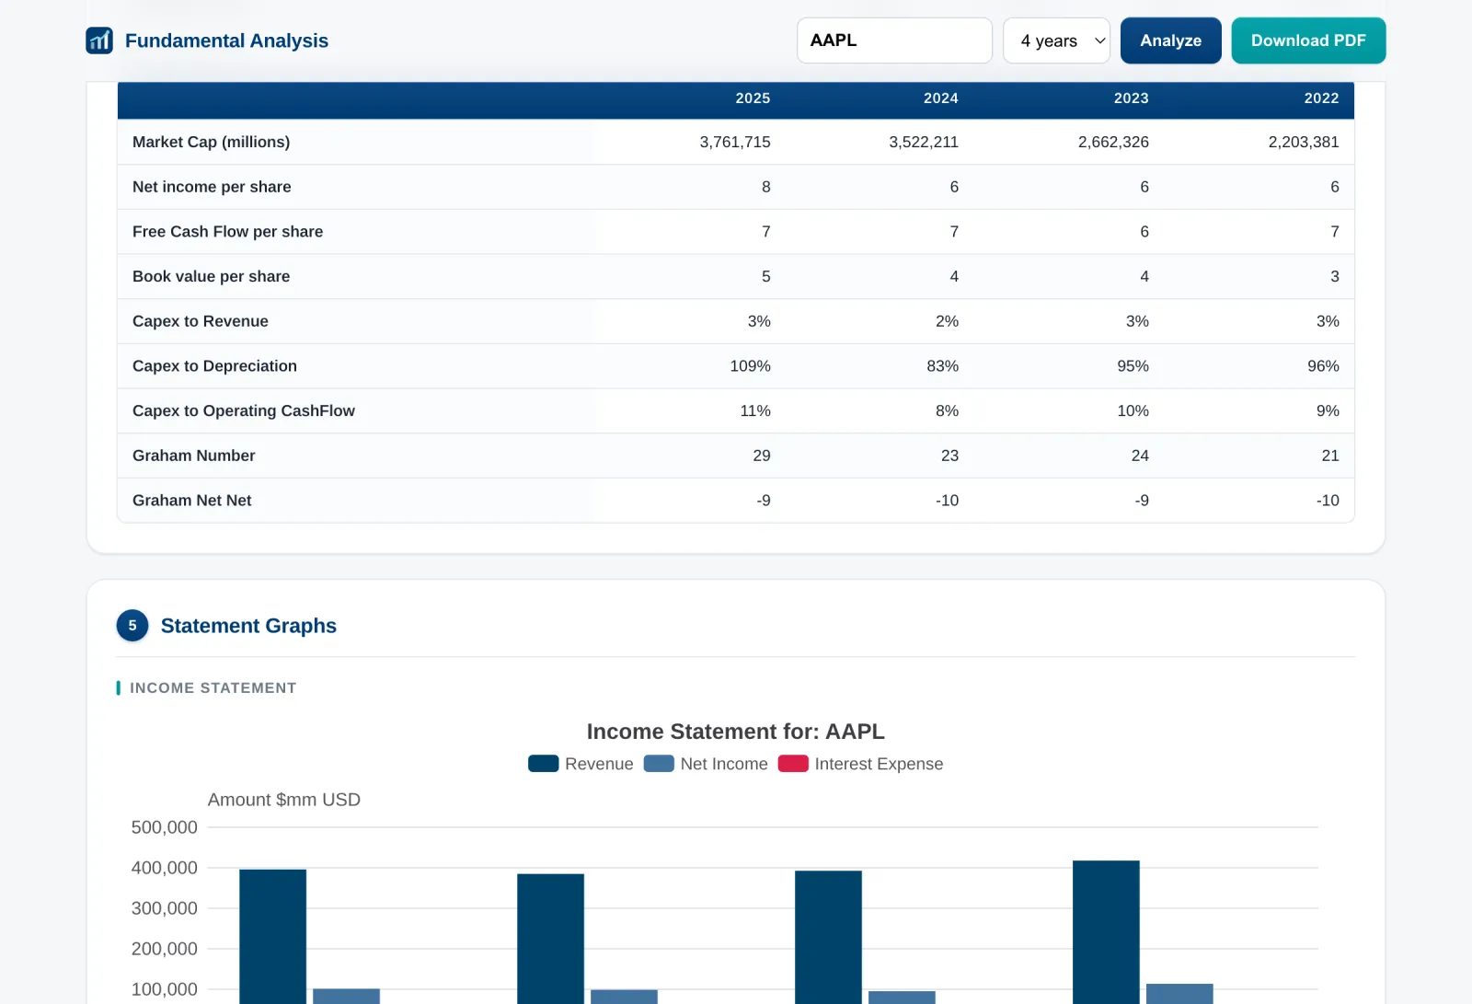Open the 4 years period dropdown
This screenshot has width=1472, height=1004.
pos(1056,40)
